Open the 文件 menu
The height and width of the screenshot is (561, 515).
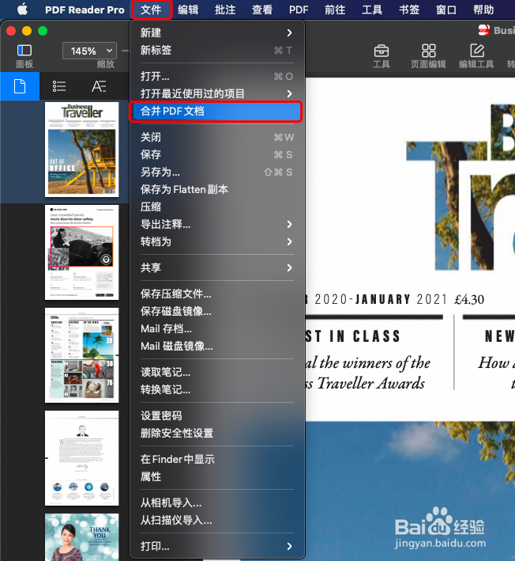(x=152, y=9)
